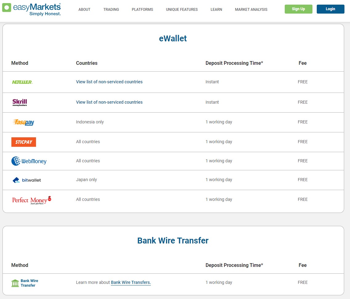Click the FasaPay logo
The height and width of the screenshot is (299, 350).
(x=23, y=122)
